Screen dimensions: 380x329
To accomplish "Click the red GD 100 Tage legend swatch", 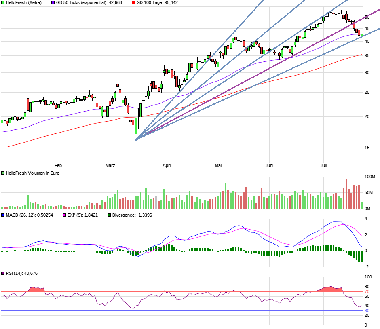I will point(133,3).
